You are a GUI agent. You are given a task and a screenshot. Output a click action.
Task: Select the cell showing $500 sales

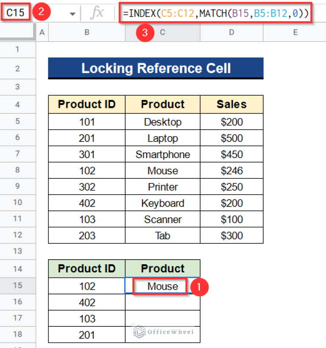click(x=231, y=138)
